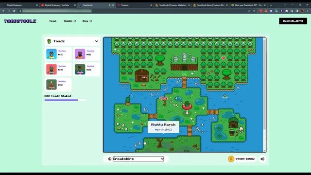Switch to the first Digital Strategies tab
This screenshot has height=175, width=311.
(19, 5)
